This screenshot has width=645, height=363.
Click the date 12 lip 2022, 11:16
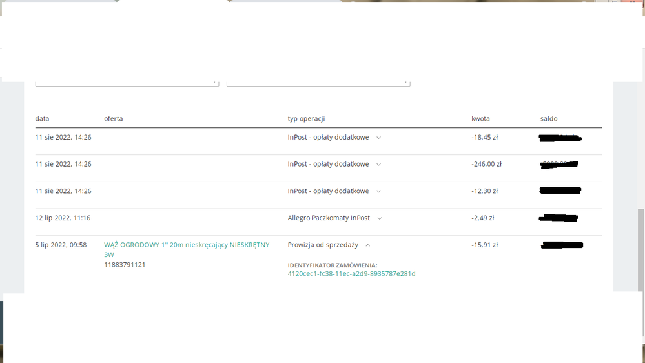63,218
